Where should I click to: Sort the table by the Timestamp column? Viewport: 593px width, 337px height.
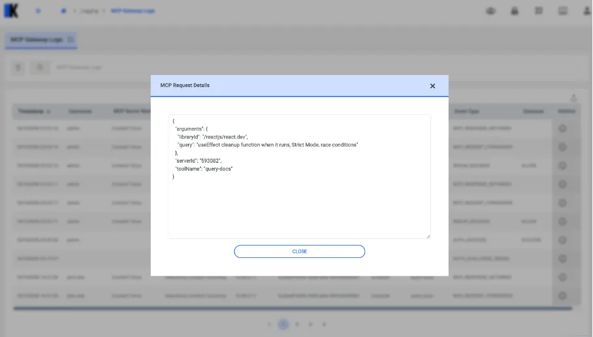point(34,111)
